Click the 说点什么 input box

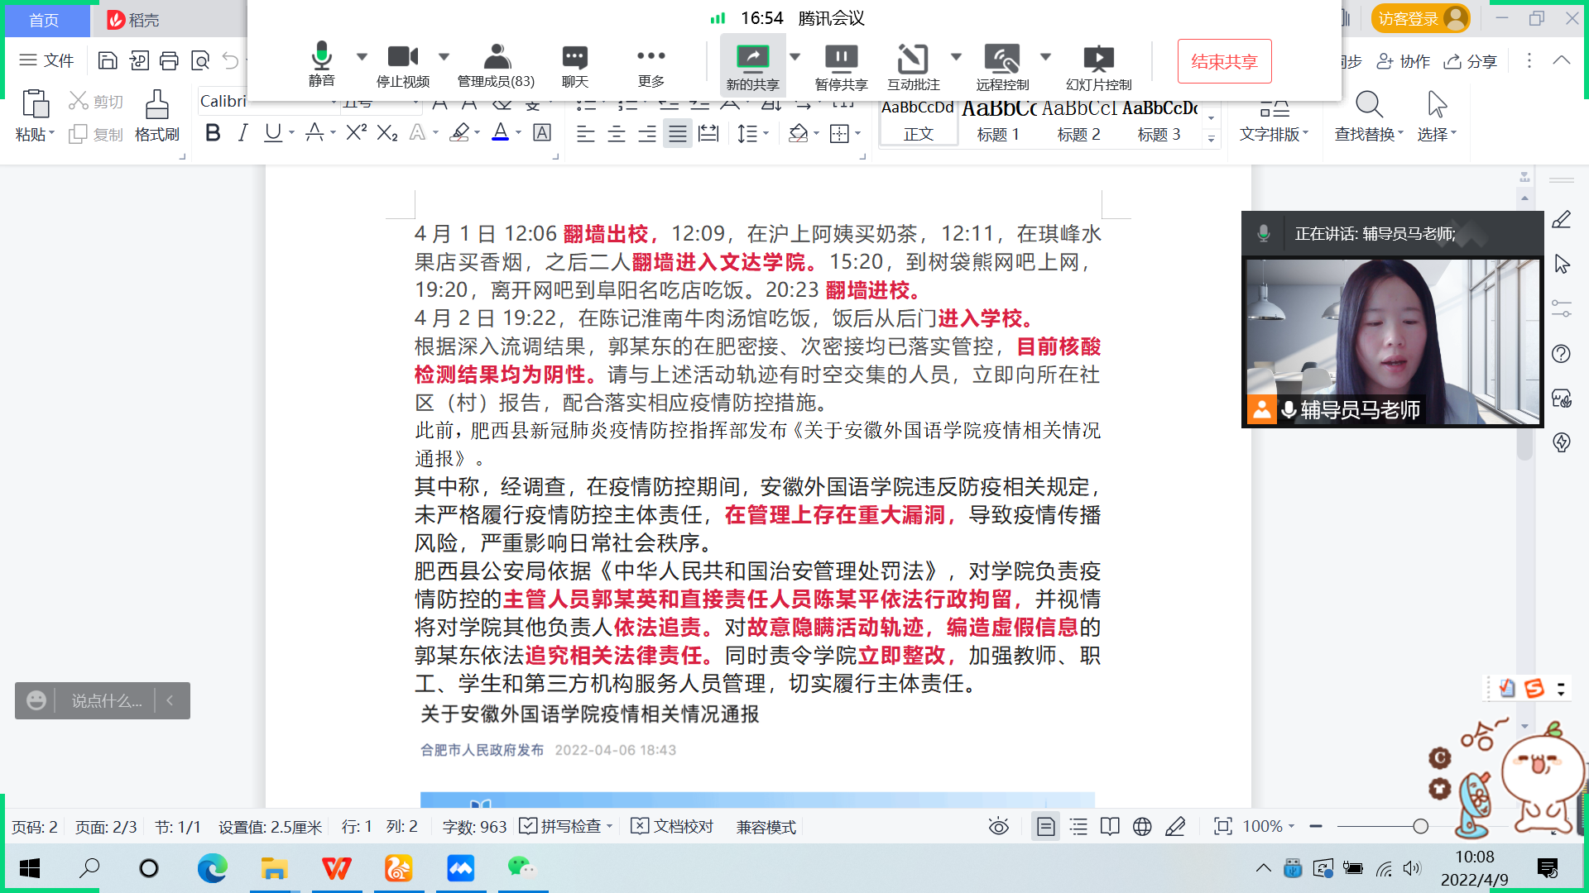[x=106, y=700]
